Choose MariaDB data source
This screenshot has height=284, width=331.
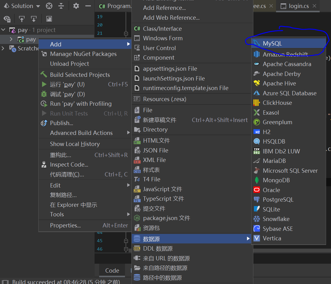point(289,161)
